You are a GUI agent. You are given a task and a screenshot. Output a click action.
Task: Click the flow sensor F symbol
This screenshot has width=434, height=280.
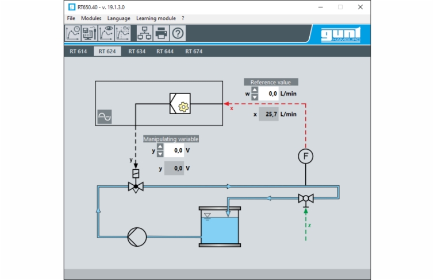[x=305, y=157]
